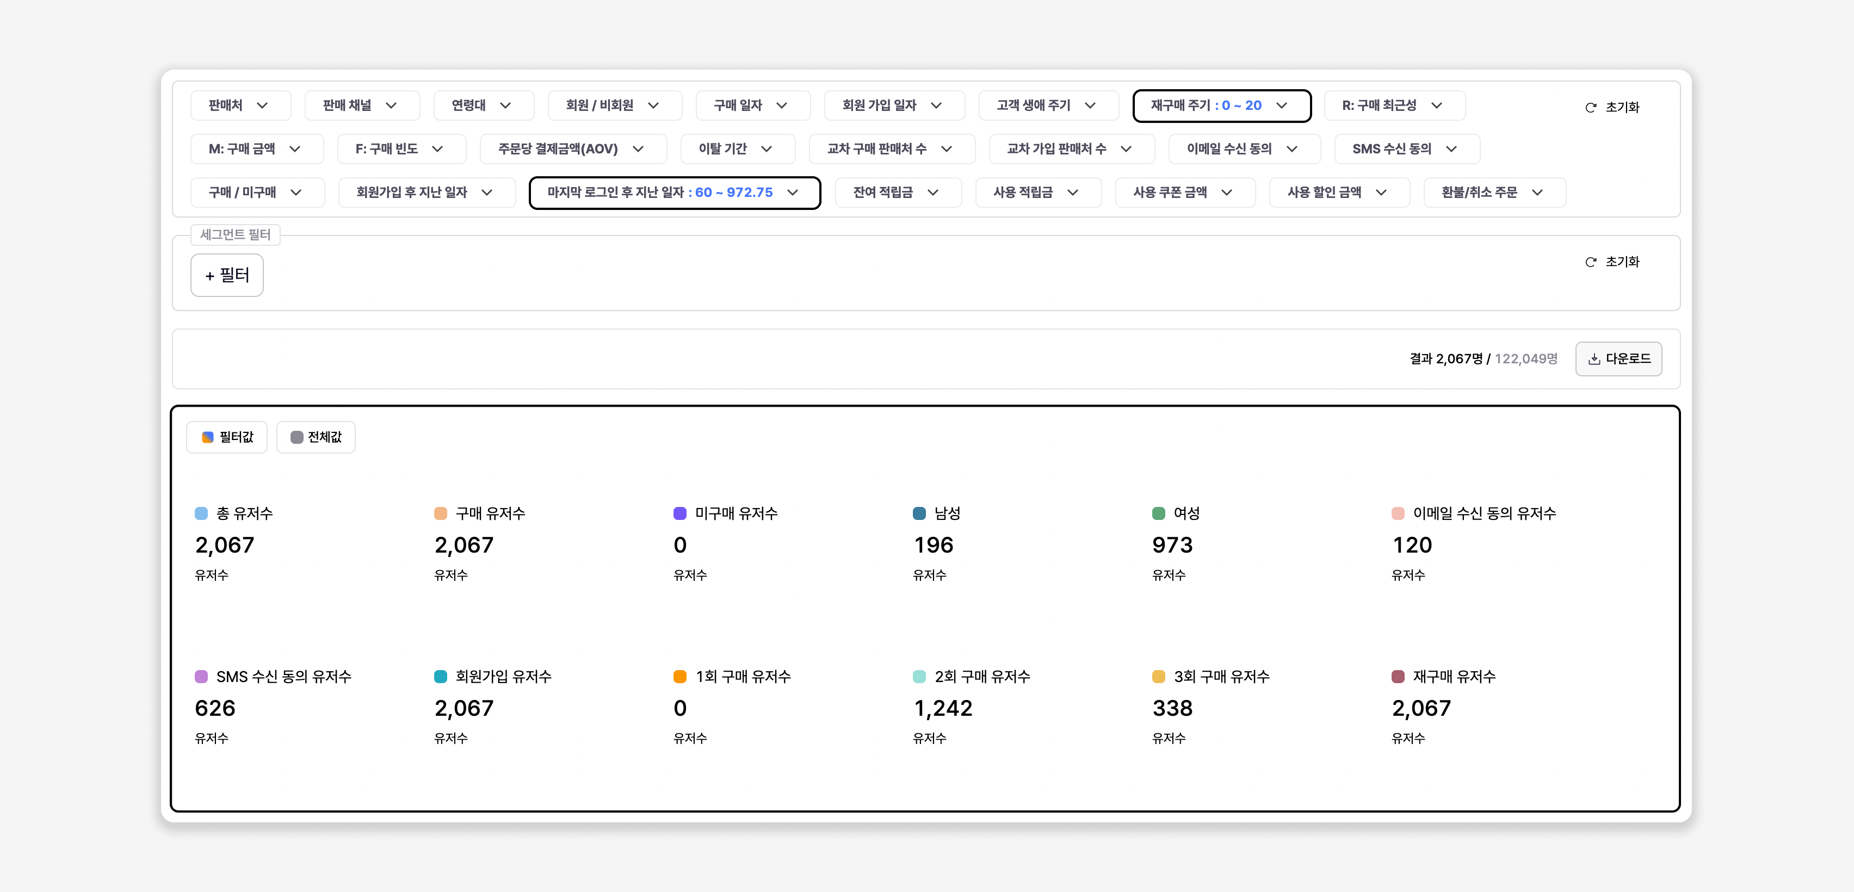This screenshot has height=892, width=1854.
Task: Click the purple dot icon beside 미구매 유저수
Action: [679, 513]
